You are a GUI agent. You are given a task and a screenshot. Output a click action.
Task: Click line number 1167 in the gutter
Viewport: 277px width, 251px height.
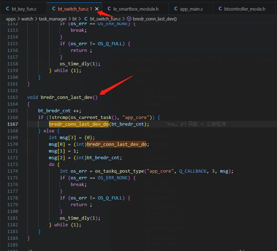point(13,124)
